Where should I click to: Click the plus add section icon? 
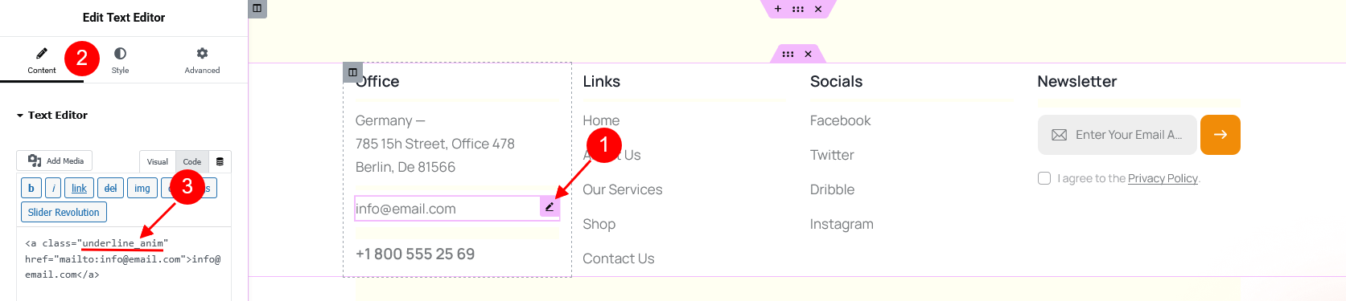point(778,9)
